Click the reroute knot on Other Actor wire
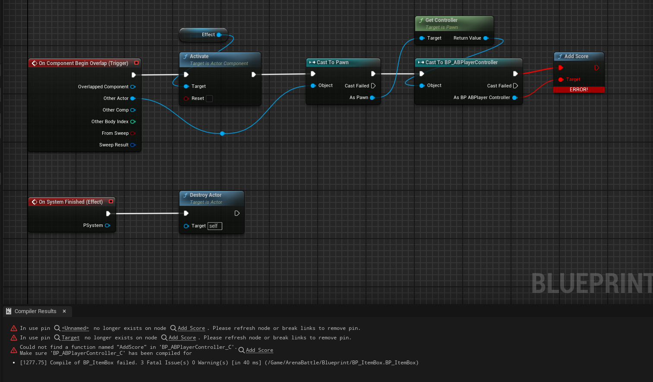 222,134
